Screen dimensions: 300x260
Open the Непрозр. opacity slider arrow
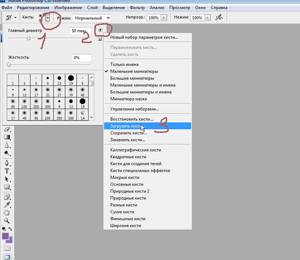point(164,17)
